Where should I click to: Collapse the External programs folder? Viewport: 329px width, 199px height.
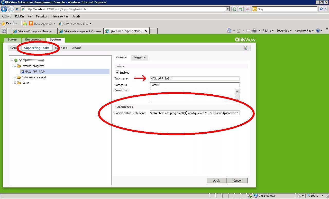[x=15, y=66]
